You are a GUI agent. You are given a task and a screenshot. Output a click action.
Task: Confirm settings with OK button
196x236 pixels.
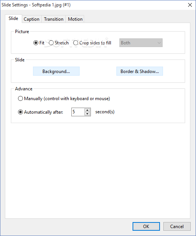point(146,226)
